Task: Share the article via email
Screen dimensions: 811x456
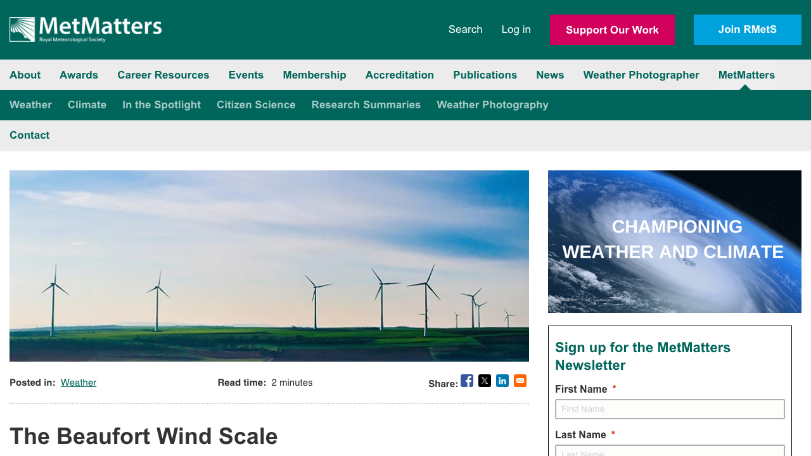Action: (x=520, y=381)
